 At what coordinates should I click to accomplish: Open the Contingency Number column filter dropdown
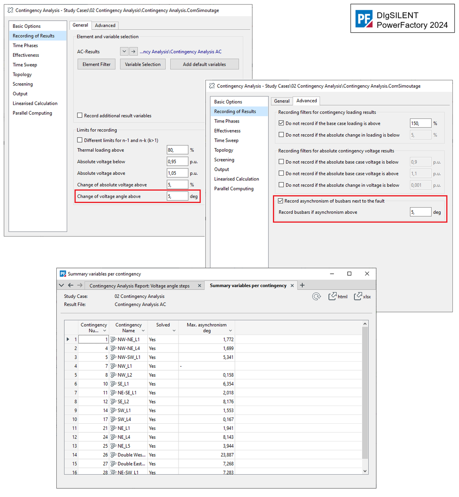104,331
